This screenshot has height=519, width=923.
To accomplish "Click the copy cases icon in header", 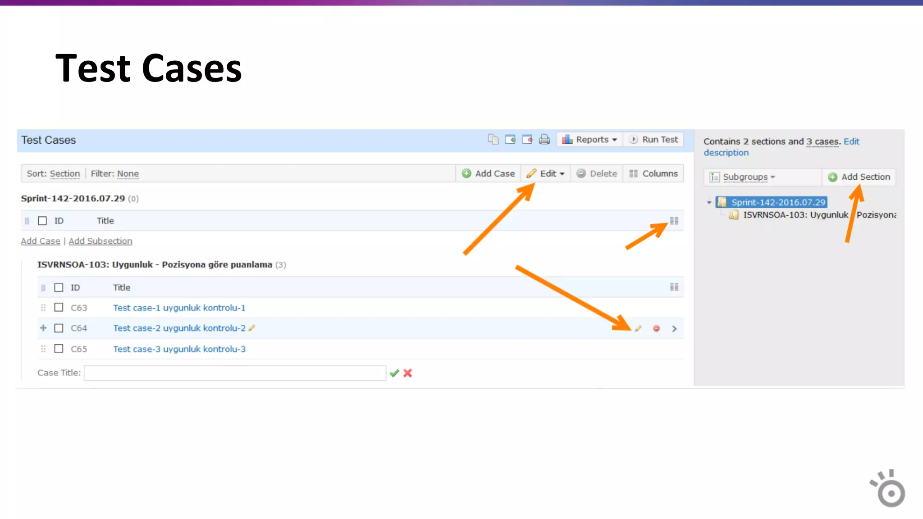I will [x=493, y=140].
